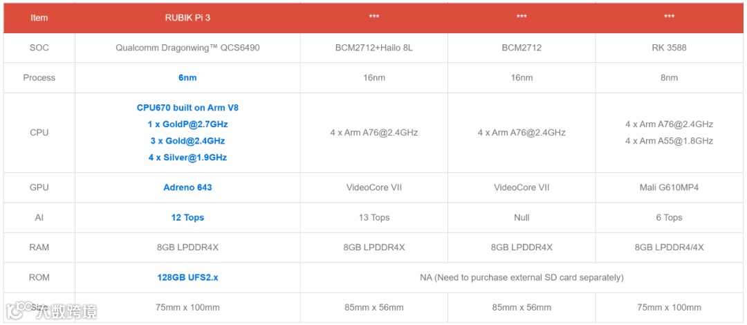747x325 pixels.
Task: Click 'VideoCore VII' in the BCM2712+Hailo 8L column
Action: (374, 187)
